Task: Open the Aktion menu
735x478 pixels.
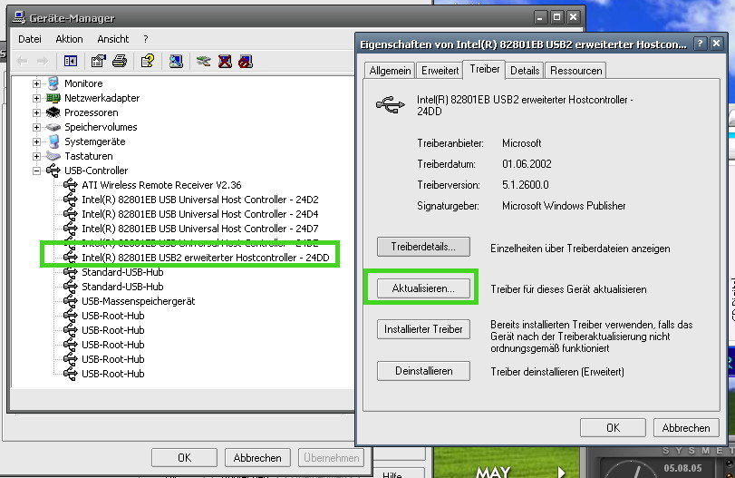Action: coord(69,39)
